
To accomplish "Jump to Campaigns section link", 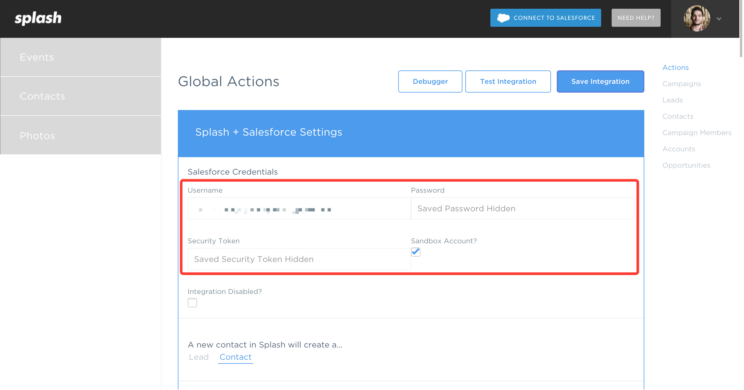I will click(682, 84).
